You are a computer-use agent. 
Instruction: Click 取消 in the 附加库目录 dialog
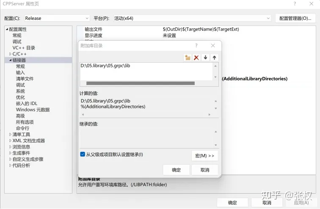point(204,170)
